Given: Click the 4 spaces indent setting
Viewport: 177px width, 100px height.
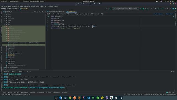Looking at the screenshot, I should [x=139, y=94].
